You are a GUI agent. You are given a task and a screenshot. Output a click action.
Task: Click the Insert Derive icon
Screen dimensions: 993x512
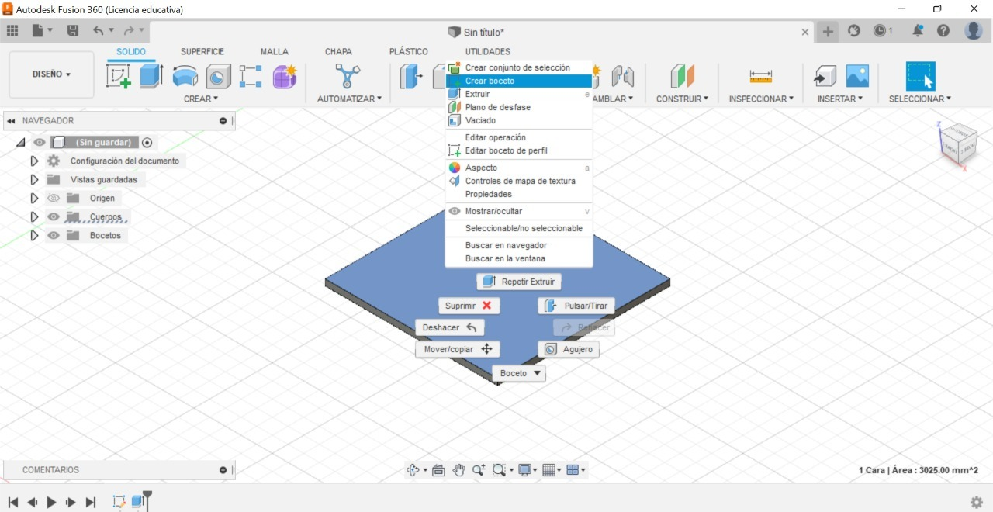[x=825, y=76]
